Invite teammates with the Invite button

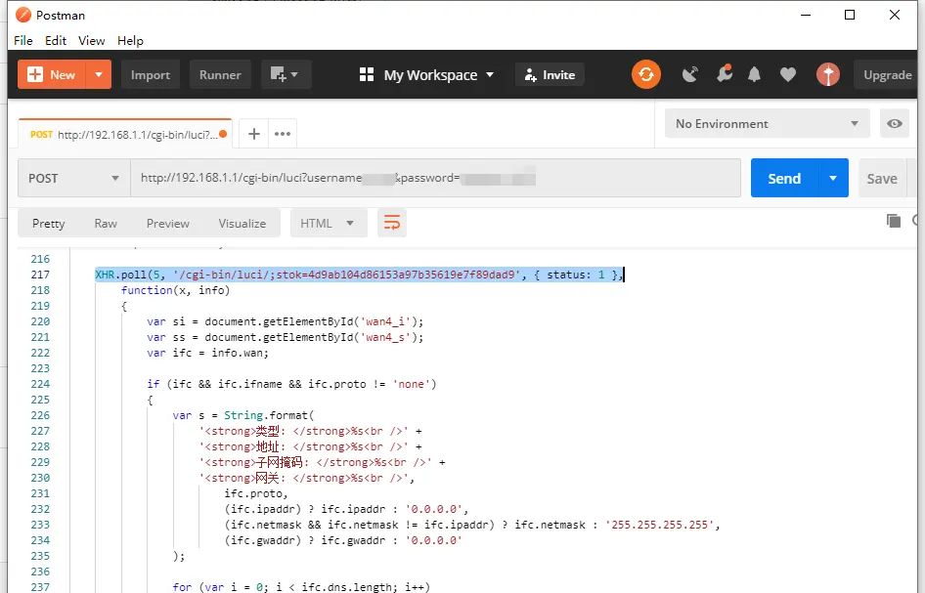550,75
